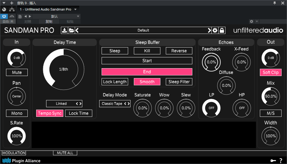Click the save preset icon
The width and height of the screenshot is (287, 164).
pos(65,30)
